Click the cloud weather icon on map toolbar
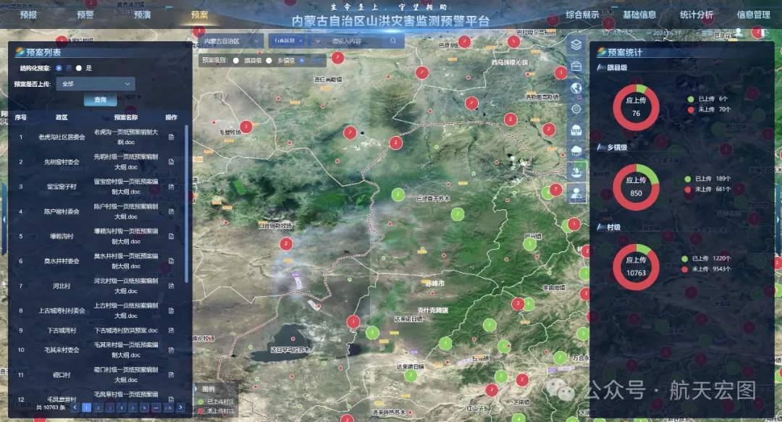This screenshot has height=422, width=782. pos(576,150)
